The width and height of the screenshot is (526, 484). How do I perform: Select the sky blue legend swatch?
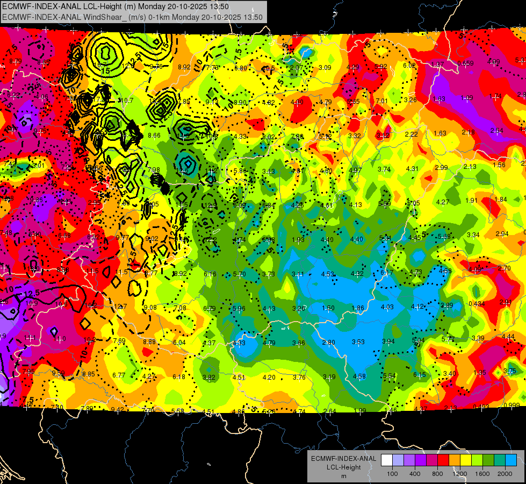click(x=511, y=460)
